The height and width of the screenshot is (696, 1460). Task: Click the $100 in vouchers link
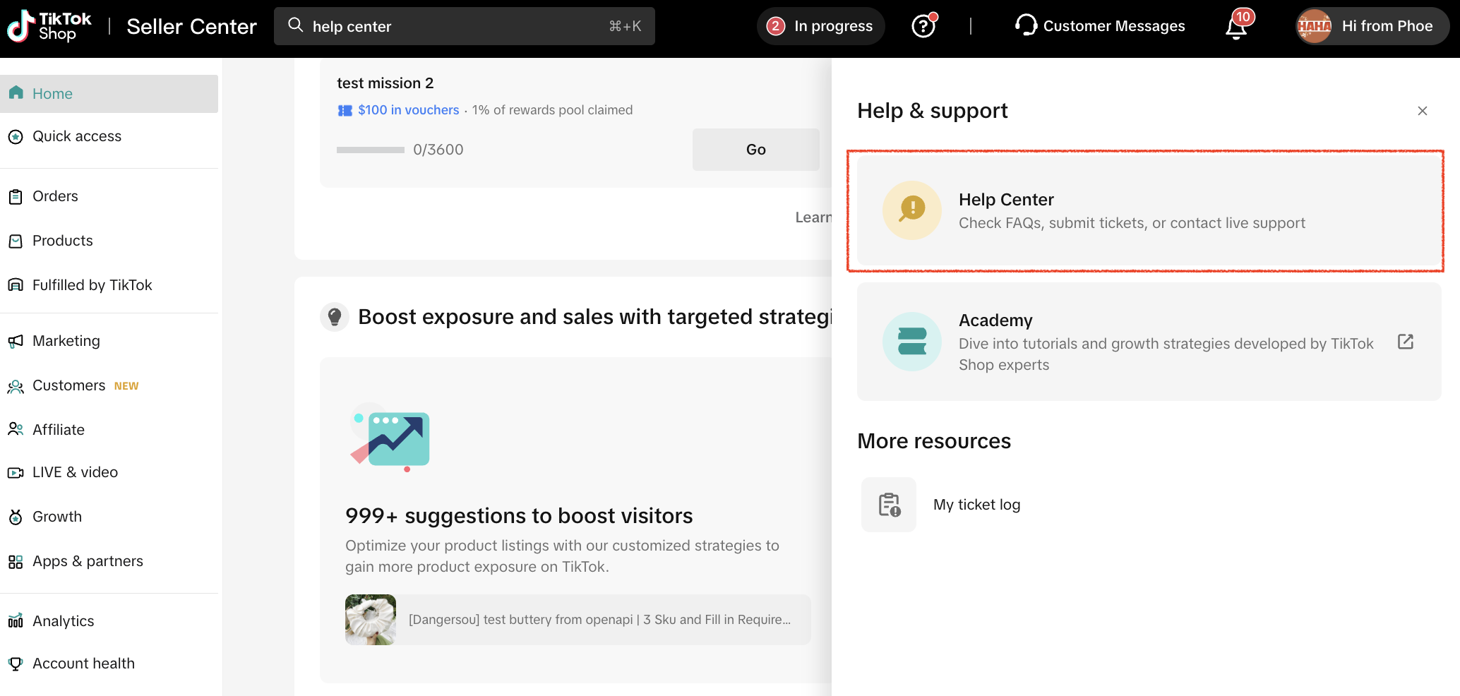tap(408, 110)
